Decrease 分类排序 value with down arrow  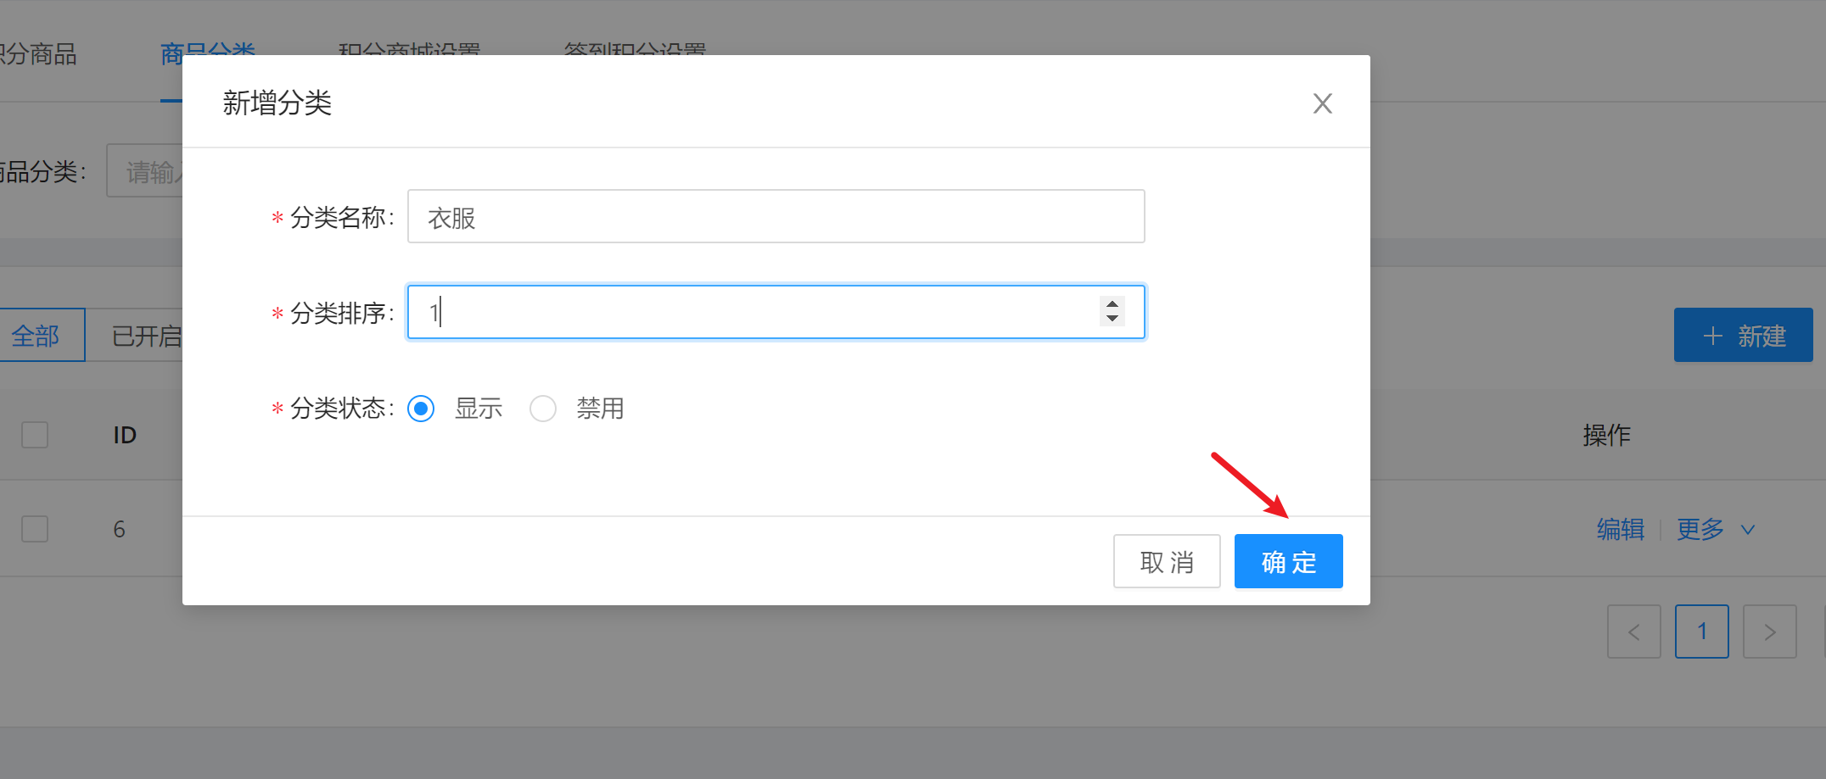pyautogui.click(x=1112, y=320)
